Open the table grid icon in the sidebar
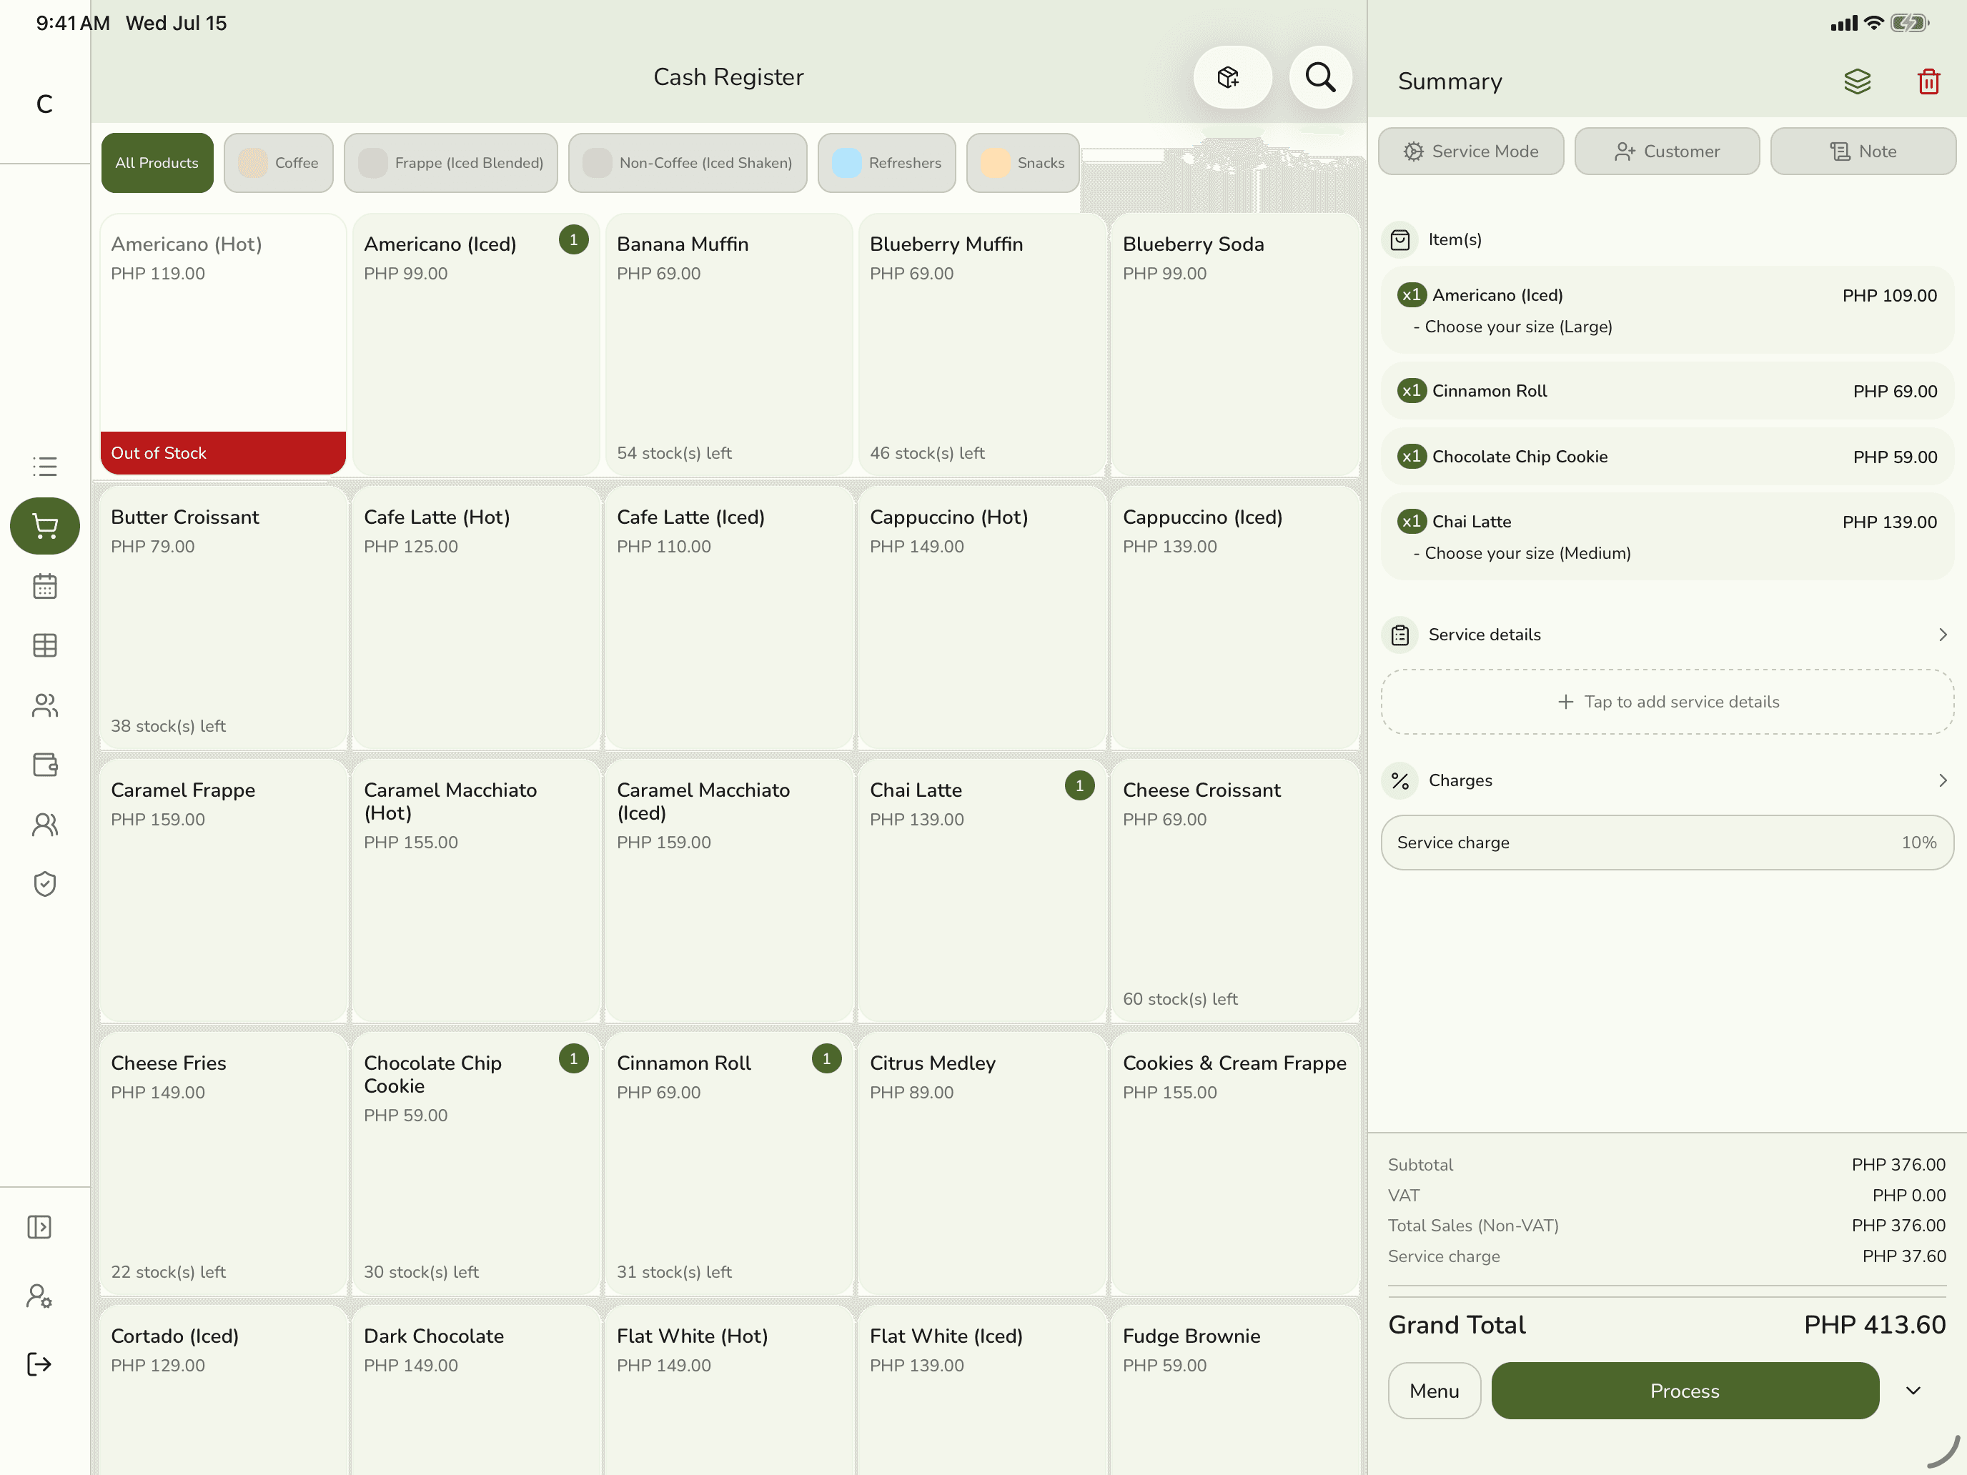The image size is (1967, 1475). (44, 645)
